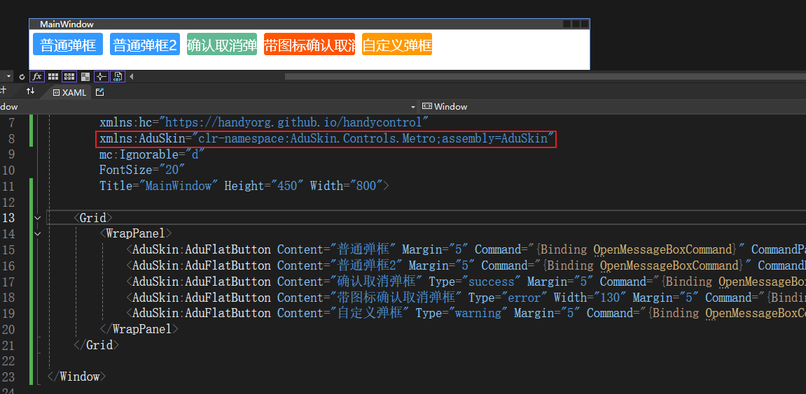The image size is (806, 394).
Task: Collapse the WrapPanel element on line 14
Action: click(x=37, y=233)
